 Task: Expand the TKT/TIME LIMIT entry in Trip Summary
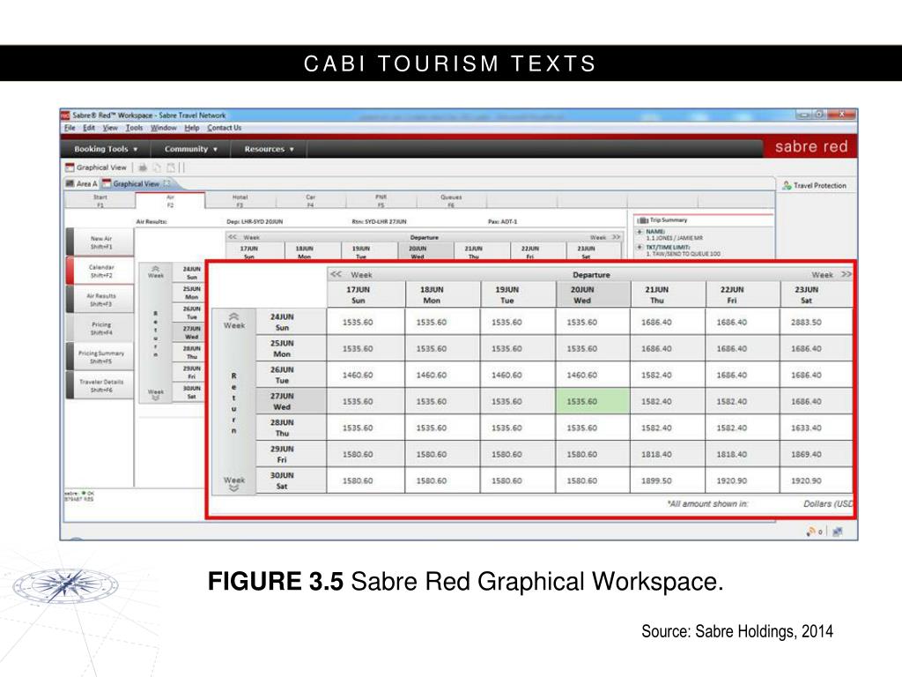coord(640,247)
